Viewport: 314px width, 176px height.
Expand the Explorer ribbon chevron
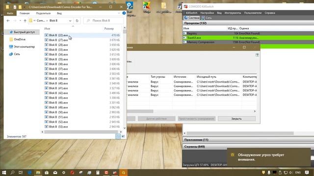point(119,13)
